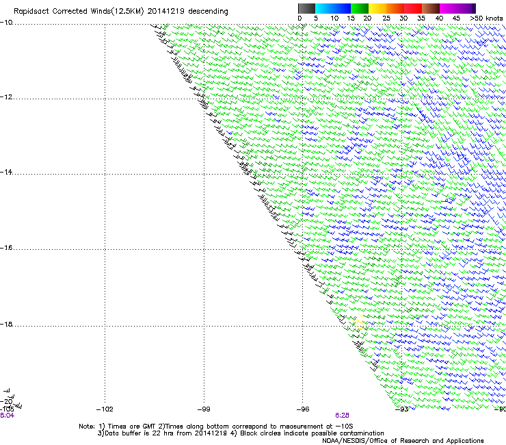
Task: Click the legend value "25"
Action: coord(386,18)
